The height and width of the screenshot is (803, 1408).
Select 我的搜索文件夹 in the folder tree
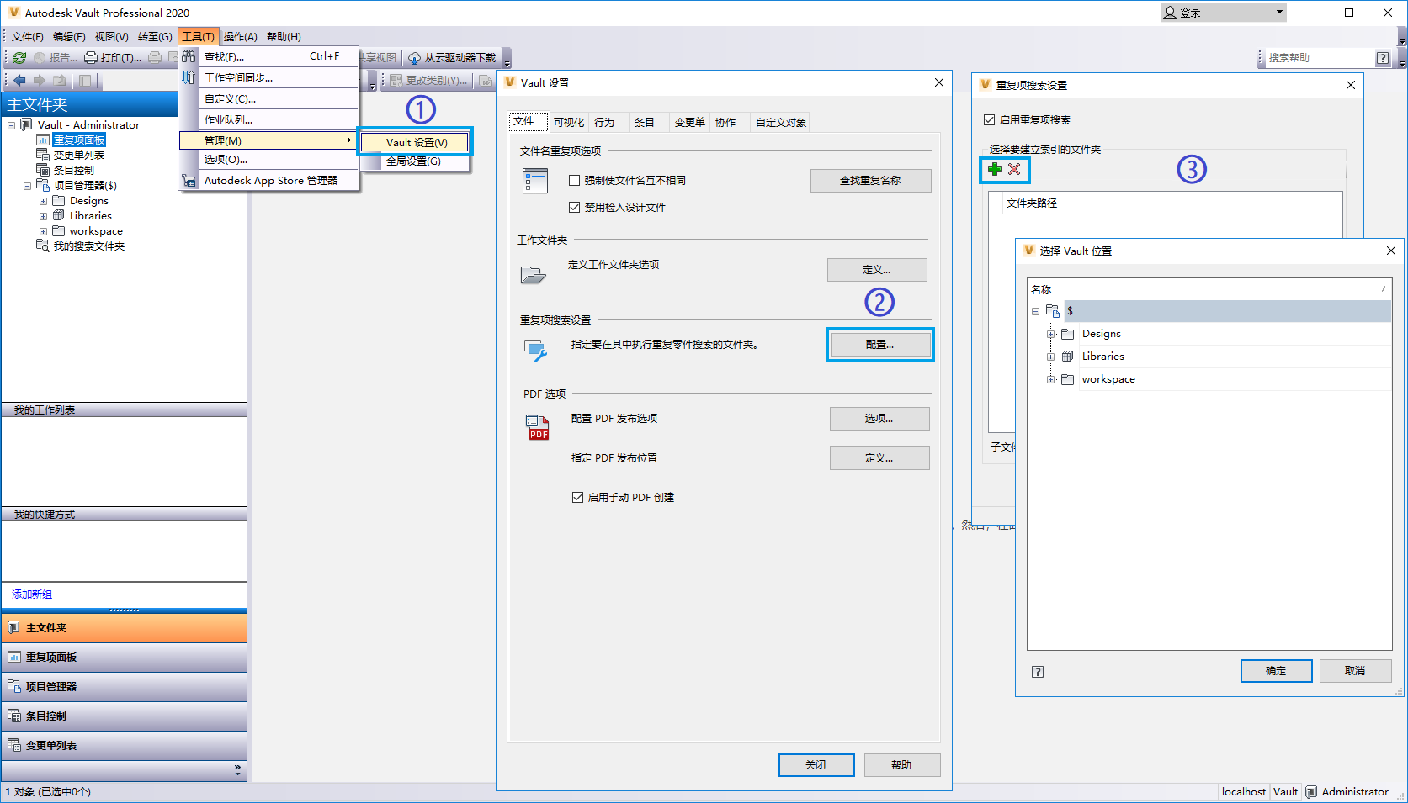pos(89,246)
